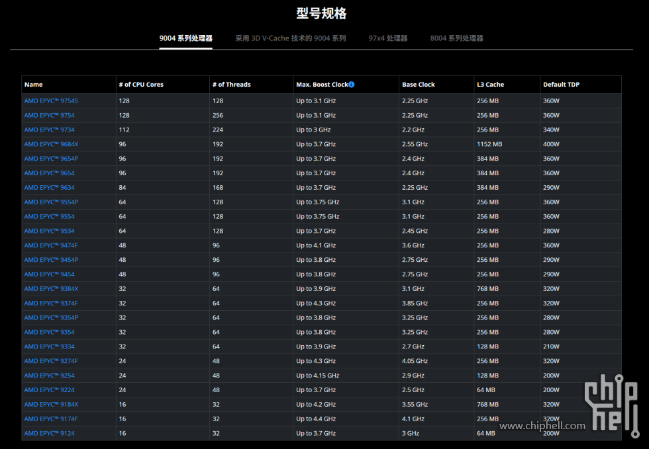
Task: Open the AMD EPYC 9454 link
Action: pyautogui.click(x=49, y=274)
